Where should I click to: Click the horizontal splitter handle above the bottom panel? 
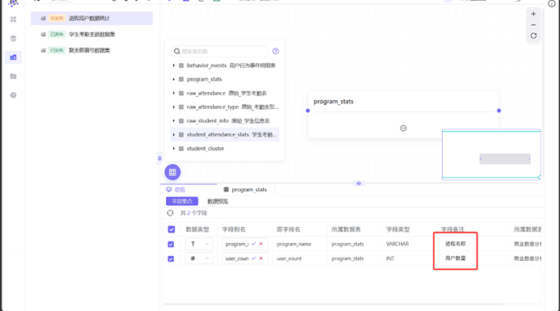[x=358, y=183]
